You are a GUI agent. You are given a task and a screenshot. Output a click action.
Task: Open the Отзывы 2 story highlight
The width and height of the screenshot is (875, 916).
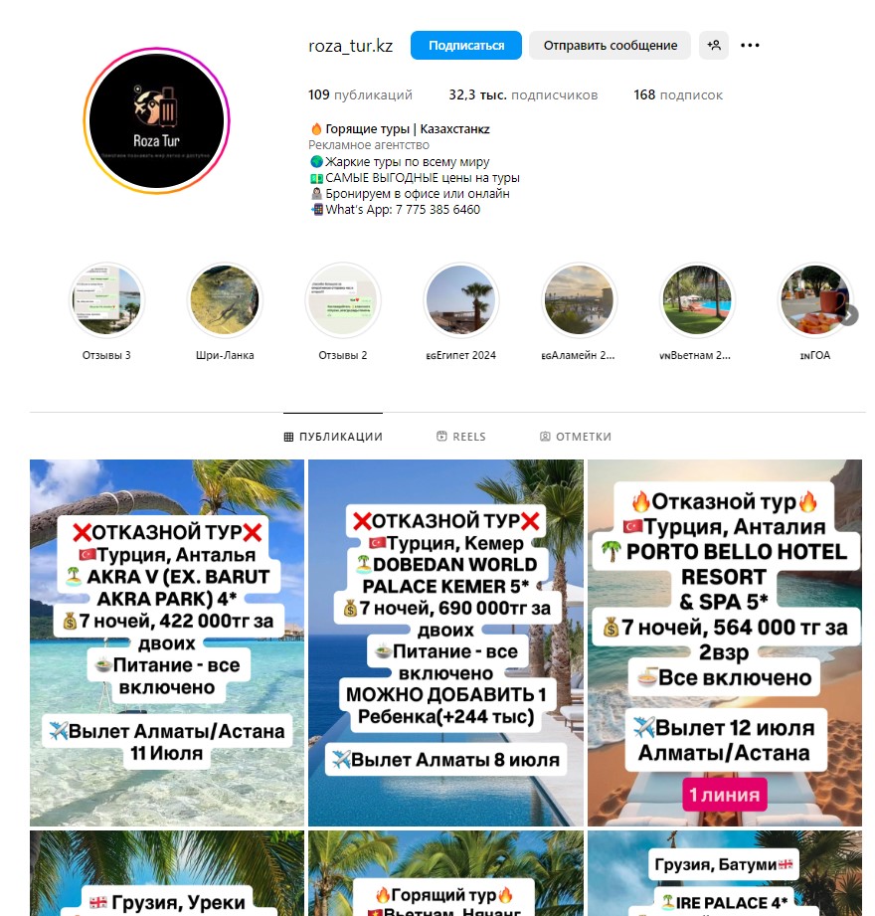pos(343,300)
